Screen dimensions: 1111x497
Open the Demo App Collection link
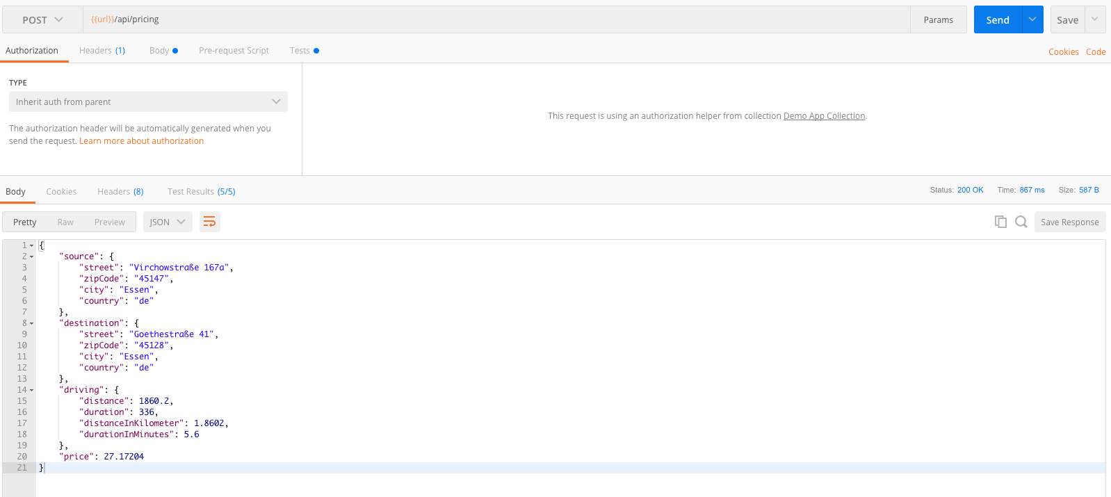pyautogui.click(x=824, y=116)
